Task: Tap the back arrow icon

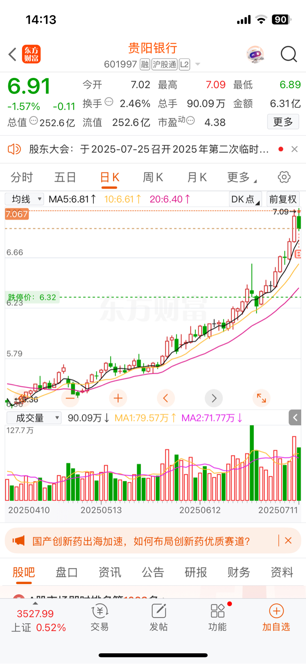Action: pyautogui.click(x=12, y=54)
